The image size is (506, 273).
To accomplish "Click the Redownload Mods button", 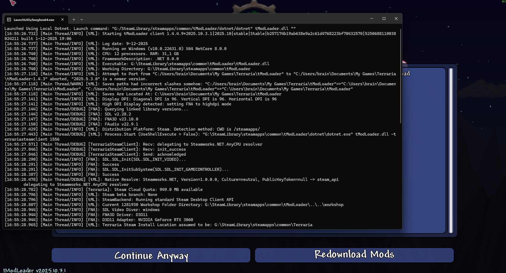I will point(354,255).
